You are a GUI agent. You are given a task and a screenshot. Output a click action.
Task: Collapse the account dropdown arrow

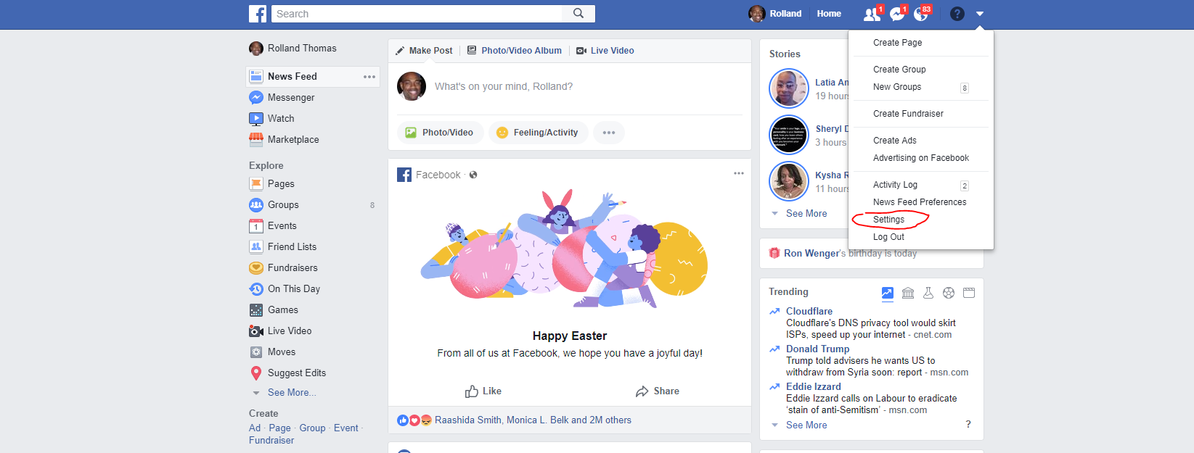(980, 14)
